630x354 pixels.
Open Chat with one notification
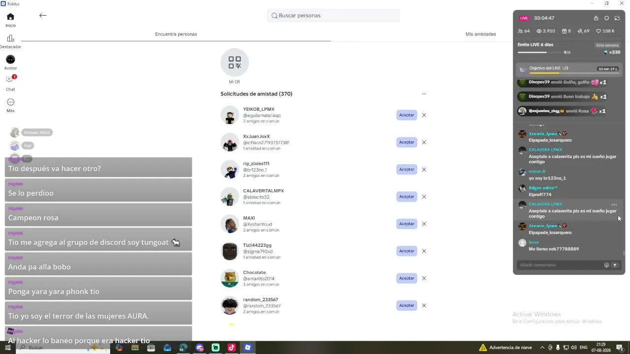[10, 83]
